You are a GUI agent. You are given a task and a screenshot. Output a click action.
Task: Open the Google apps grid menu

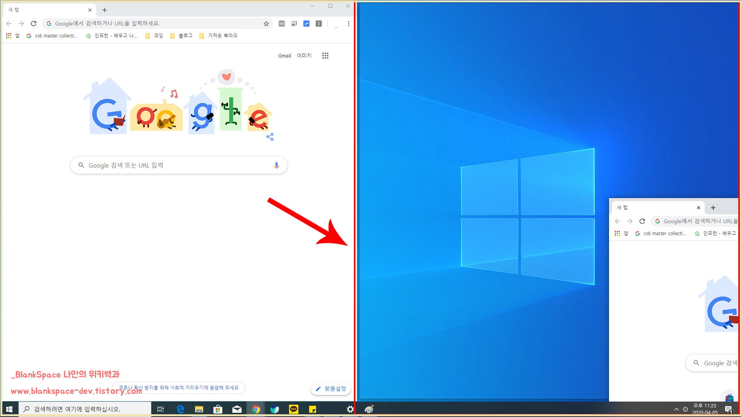click(325, 56)
